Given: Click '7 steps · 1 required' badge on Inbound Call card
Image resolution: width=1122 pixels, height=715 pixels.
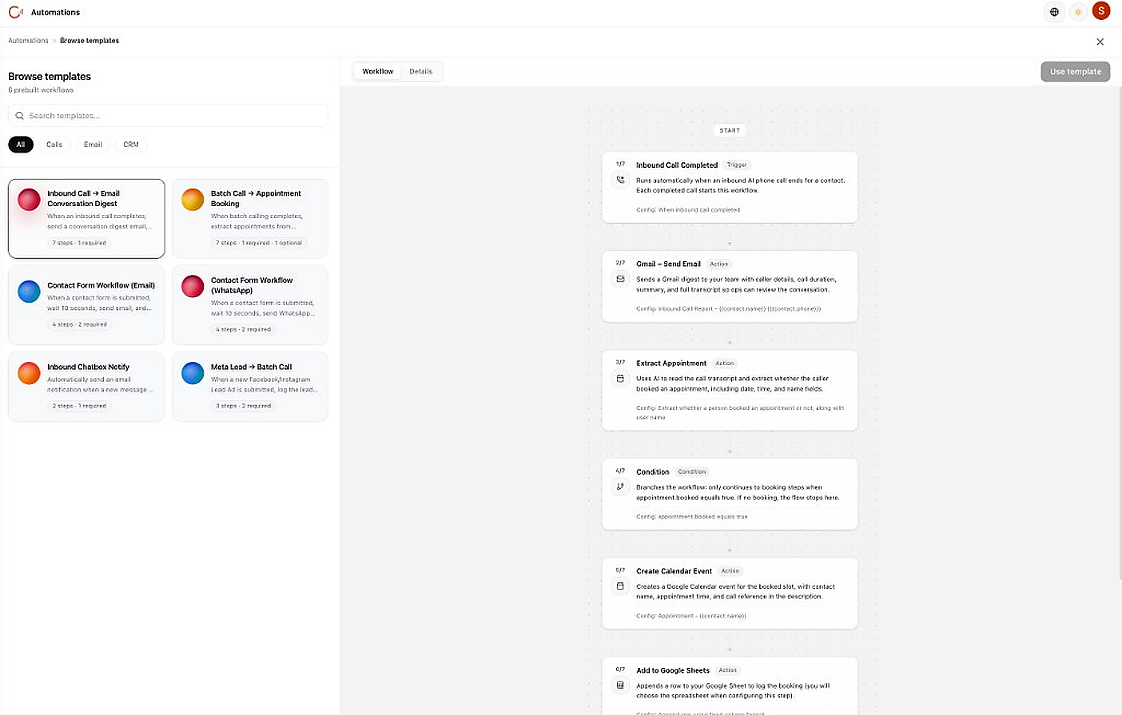Looking at the screenshot, I should 79,243.
